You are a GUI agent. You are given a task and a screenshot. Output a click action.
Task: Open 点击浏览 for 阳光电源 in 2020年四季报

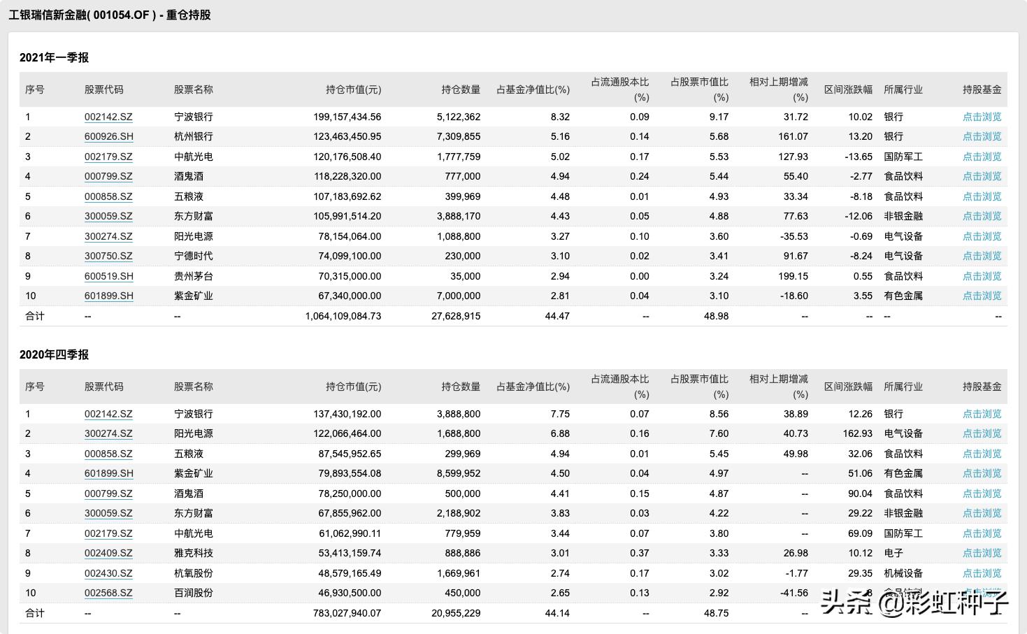pyautogui.click(x=982, y=433)
